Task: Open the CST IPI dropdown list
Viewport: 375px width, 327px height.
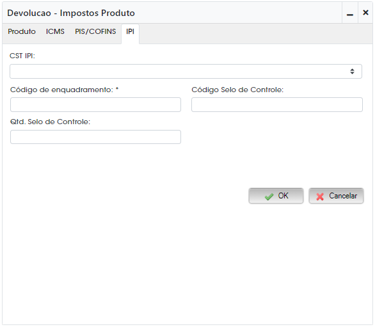Action: [x=186, y=71]
